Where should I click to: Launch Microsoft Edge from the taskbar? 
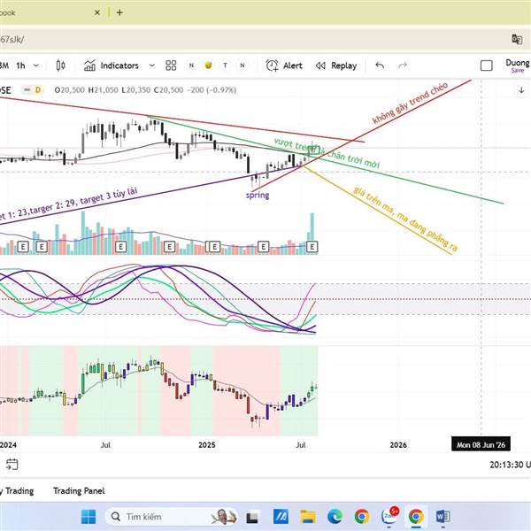[335, 517]
